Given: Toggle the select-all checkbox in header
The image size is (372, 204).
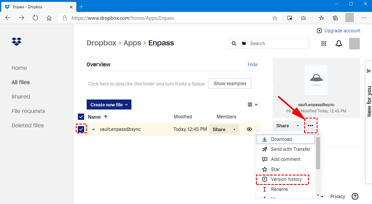Looking at the screenshot, I should coord(81,117).
